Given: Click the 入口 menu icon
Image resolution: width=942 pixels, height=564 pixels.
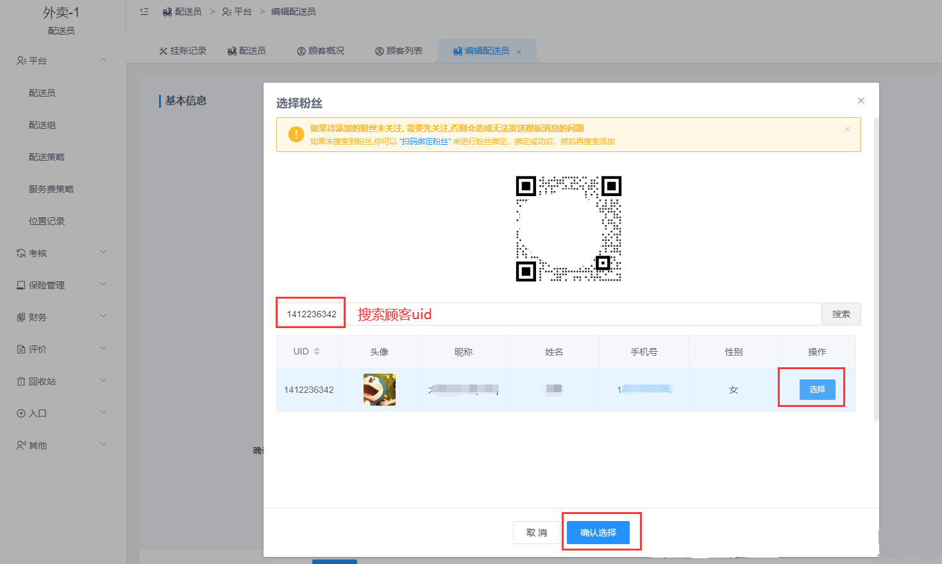Looking at the screenshot, I should click(21, 413).
